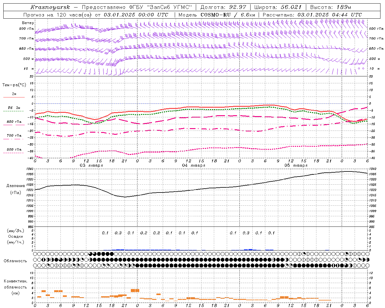Click the 1040 tick on left pressure axis

coord(30,169)
